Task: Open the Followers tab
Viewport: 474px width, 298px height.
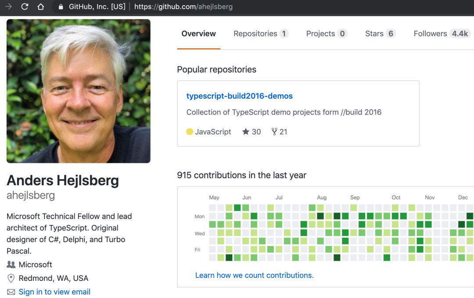Action: tap(442, 33)
